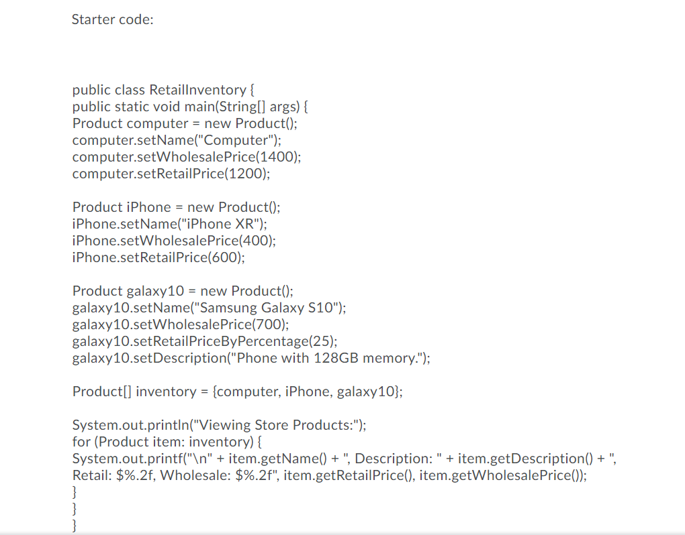
Task: Click the iPhone.setWholesalePrice(400) line
Action: [175, 241]
